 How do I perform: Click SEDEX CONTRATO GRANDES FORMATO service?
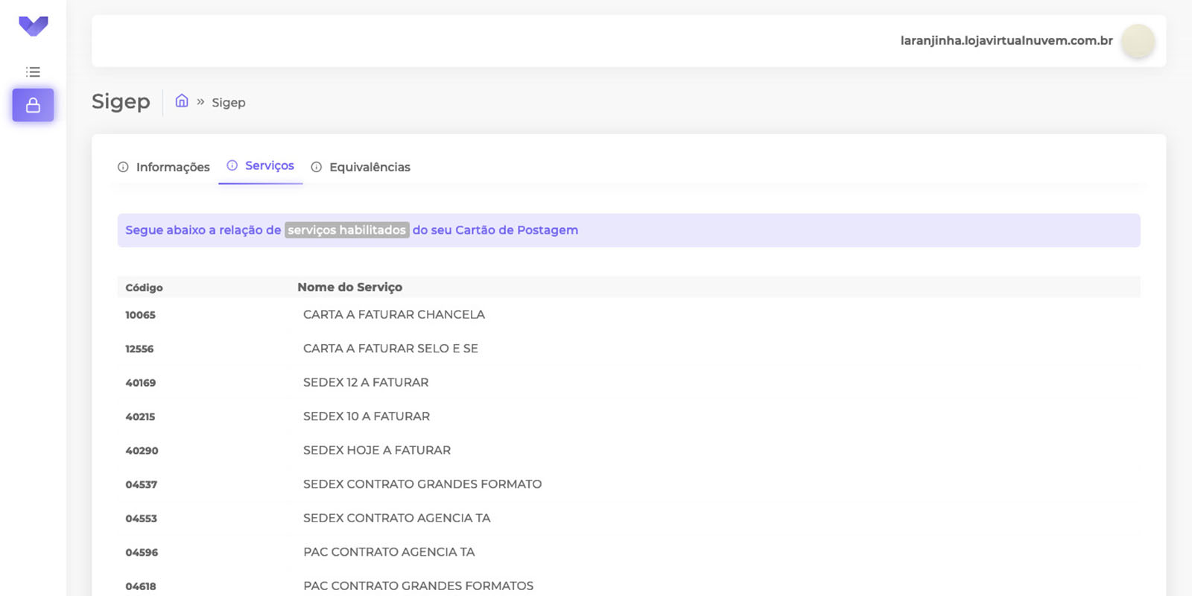coord(422,484)
